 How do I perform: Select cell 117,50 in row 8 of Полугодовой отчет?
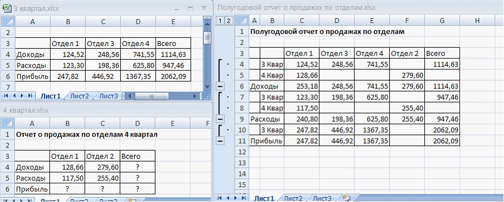[302, 108]
